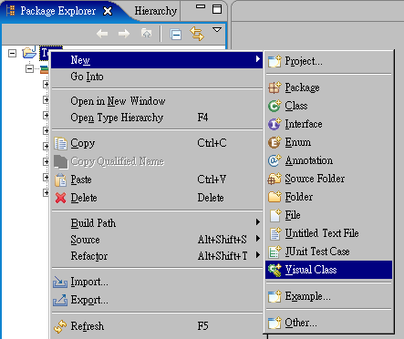The image size is (404, 339).
Task: Click the green New Class icon
Action: (x=275, y=106)
